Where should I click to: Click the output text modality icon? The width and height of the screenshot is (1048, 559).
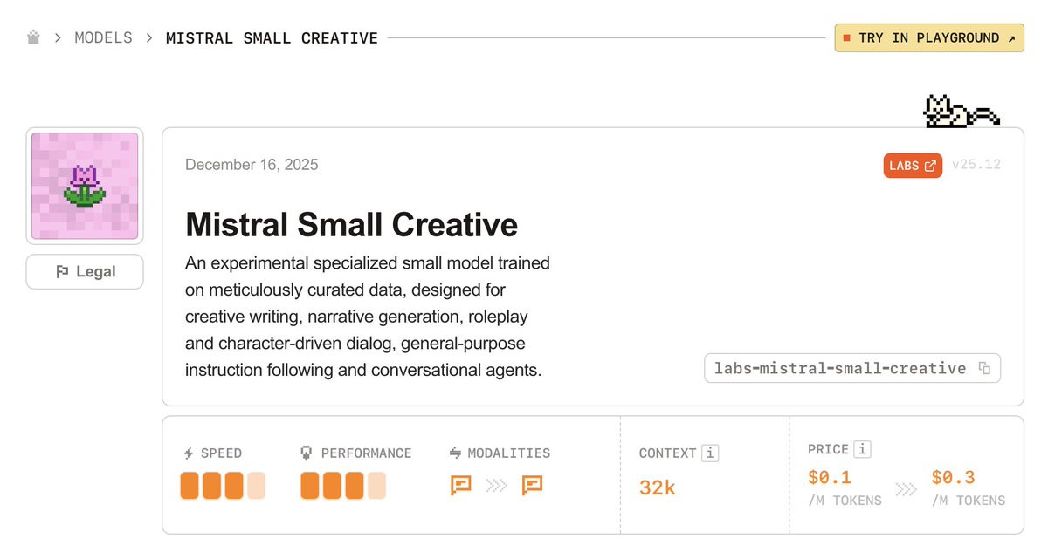coord(532,485)
